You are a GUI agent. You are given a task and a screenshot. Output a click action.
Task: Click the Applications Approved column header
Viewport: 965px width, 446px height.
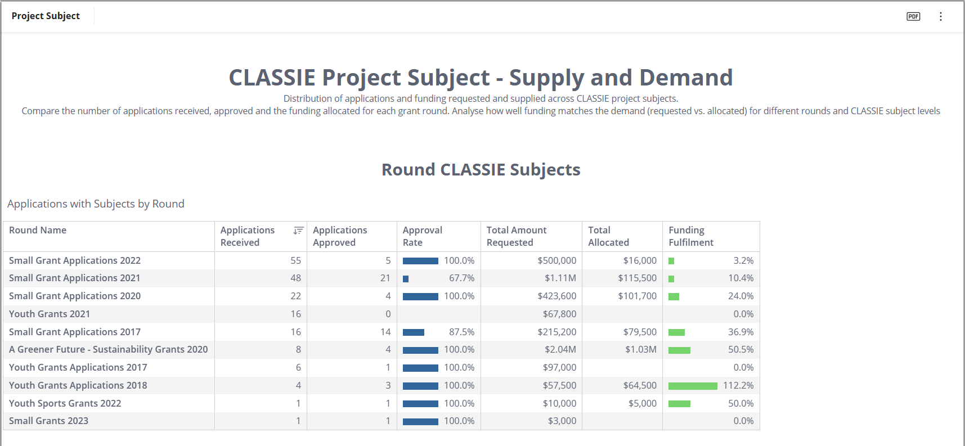(340, 236)
